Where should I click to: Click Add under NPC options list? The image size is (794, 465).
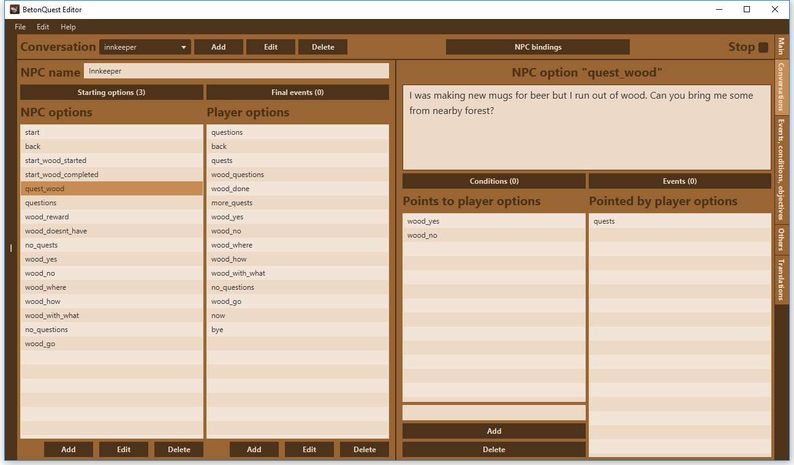point(69,450)
